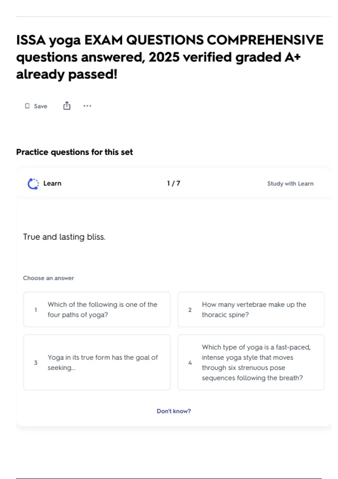Click the Save label text
Image resolution: width=338 pixels, height=479 pixels.
click(x=41, y=106)
